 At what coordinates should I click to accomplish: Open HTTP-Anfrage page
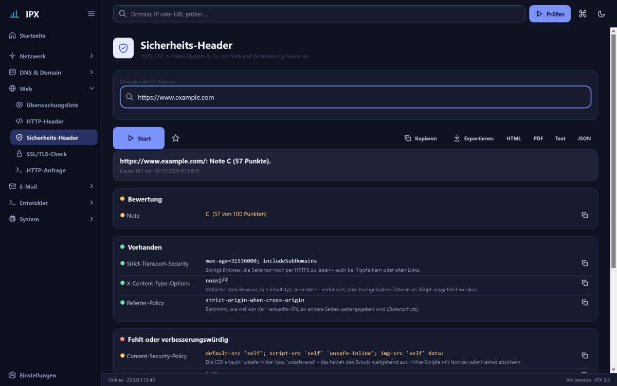(x=53, y=170)
